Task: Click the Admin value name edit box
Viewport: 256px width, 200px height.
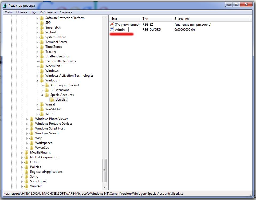Action: click(121, 30)
